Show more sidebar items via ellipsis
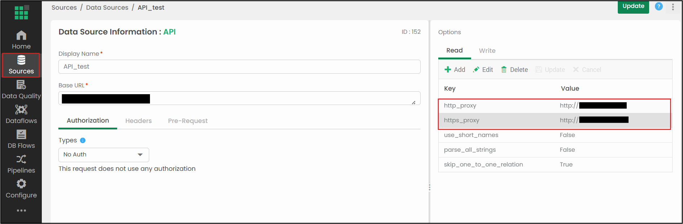 [21, 211]
